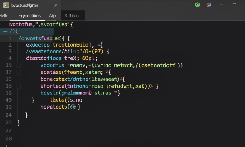
Task: Open the Helle menu
Action: pos(4,16)
